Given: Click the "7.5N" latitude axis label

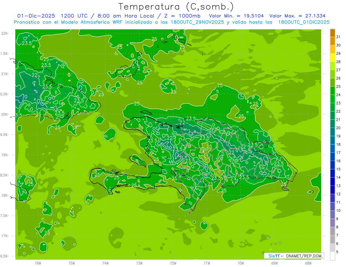Looking at the screenshot, I should pos(4,216).
